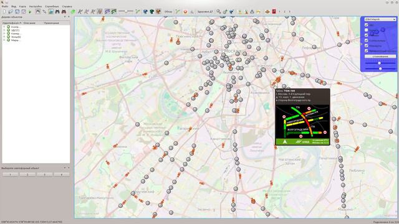The image size is (399, 224).
Task: Adjust the lower slider in layers panel
Action: 380,68
